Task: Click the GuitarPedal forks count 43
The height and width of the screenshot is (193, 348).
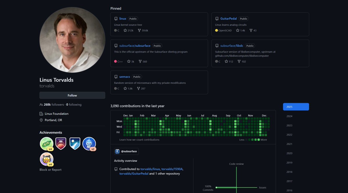Action: pos(253,30)
